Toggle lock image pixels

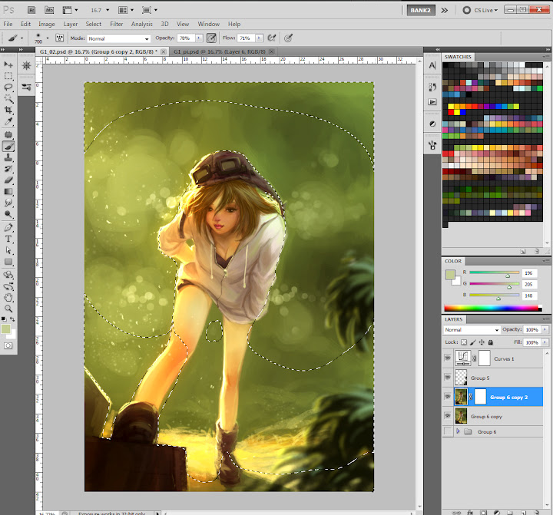(x=473, y=342)
